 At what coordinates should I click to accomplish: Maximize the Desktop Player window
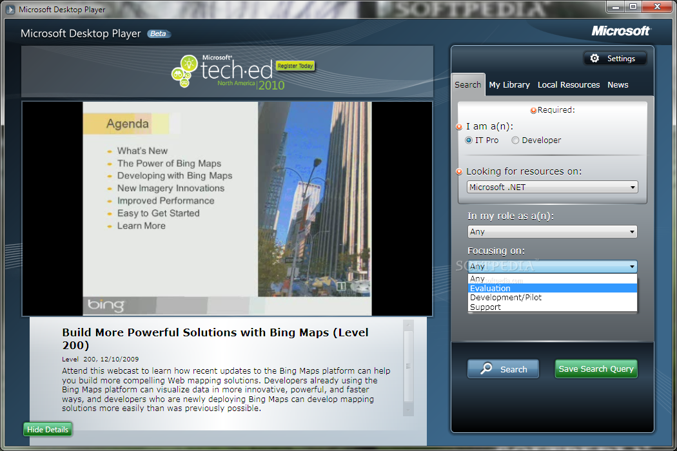(x=633, y=6)
